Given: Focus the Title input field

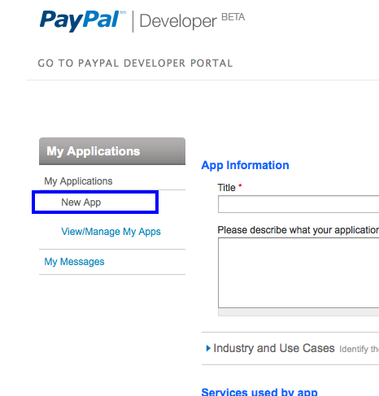Looking at the screenshot, I should (298, 204).
